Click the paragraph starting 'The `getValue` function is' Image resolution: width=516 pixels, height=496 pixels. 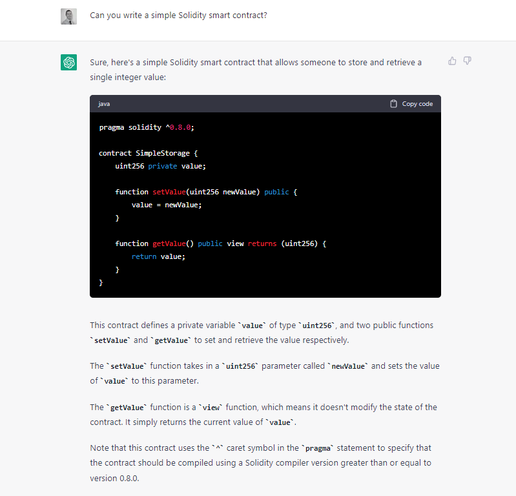[x=263, y=415]
